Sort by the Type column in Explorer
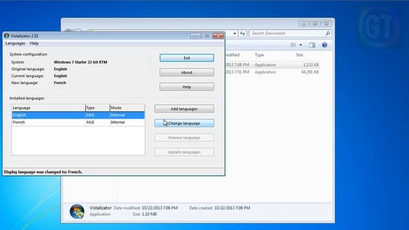 [259, 55]
